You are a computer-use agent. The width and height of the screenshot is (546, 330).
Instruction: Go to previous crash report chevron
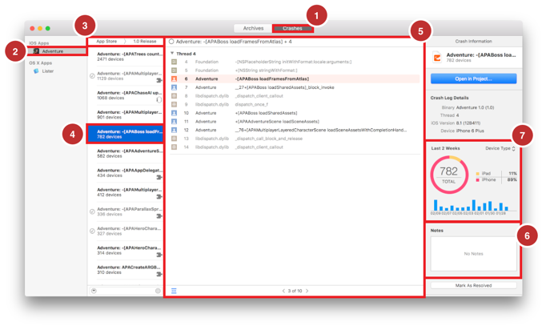[x=283, y=291]
